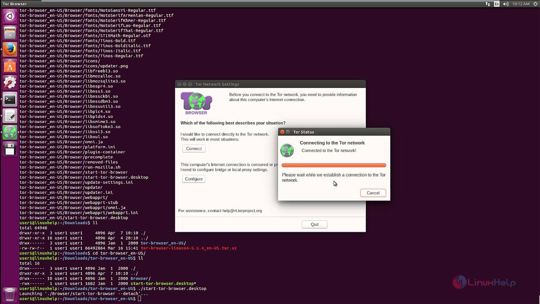Open the Files manager from launcher
The height and width of the screenshot is (304, 540).
point(10,33)
